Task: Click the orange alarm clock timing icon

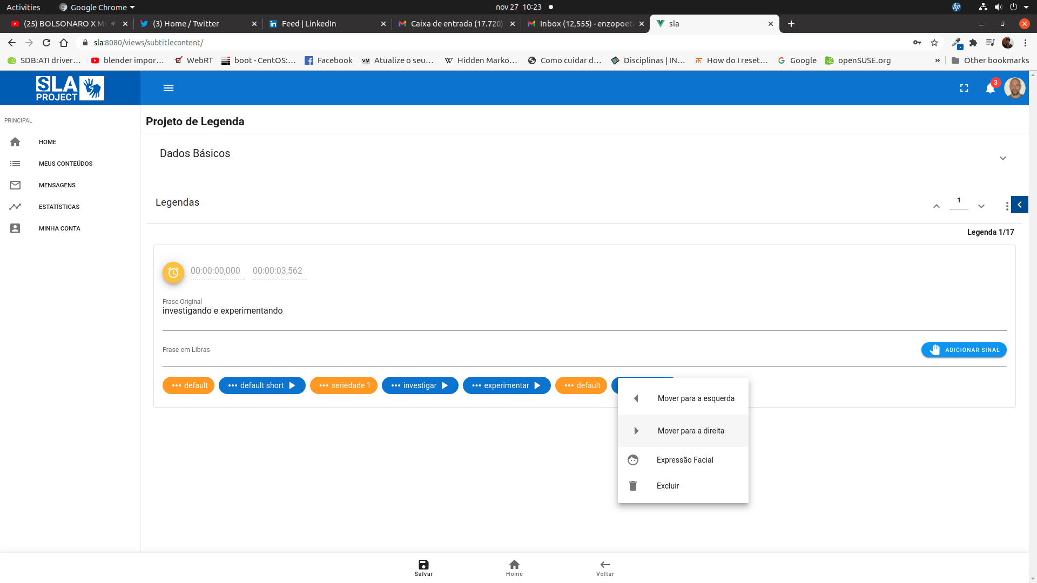Action: coord(173,273)
